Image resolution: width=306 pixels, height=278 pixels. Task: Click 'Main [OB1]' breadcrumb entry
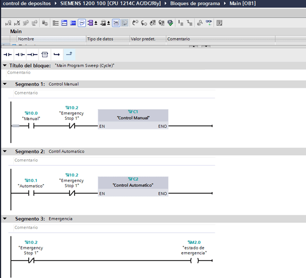pyautogui.click(x=242, y=3)
